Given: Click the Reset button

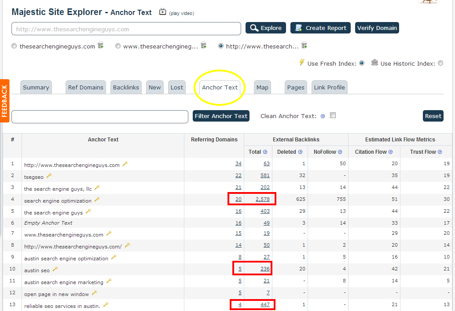Looking at the screenshot, I should [x=433, y=116].
